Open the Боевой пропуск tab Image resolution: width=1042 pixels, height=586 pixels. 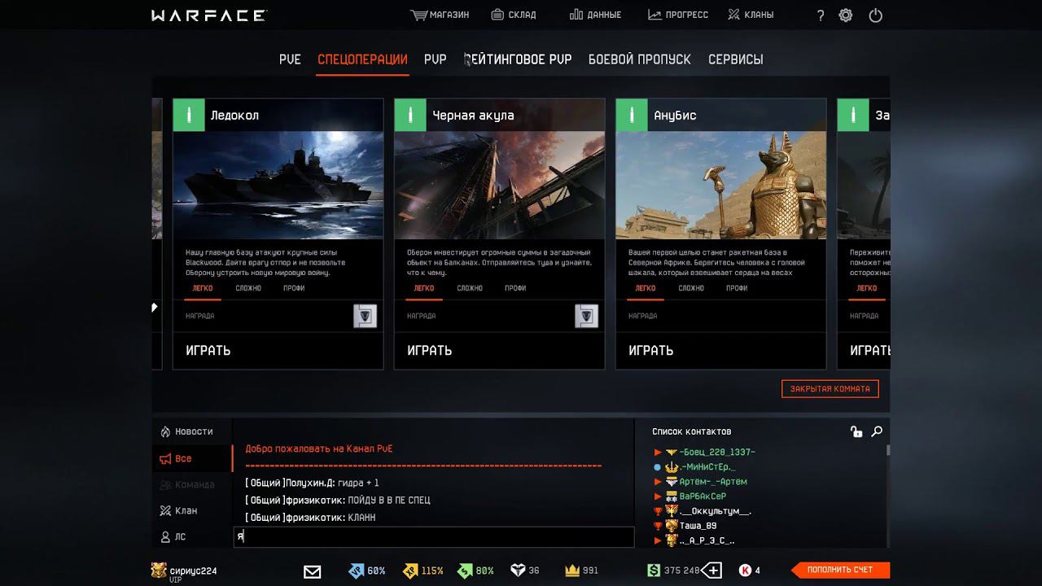coord(640,59)
